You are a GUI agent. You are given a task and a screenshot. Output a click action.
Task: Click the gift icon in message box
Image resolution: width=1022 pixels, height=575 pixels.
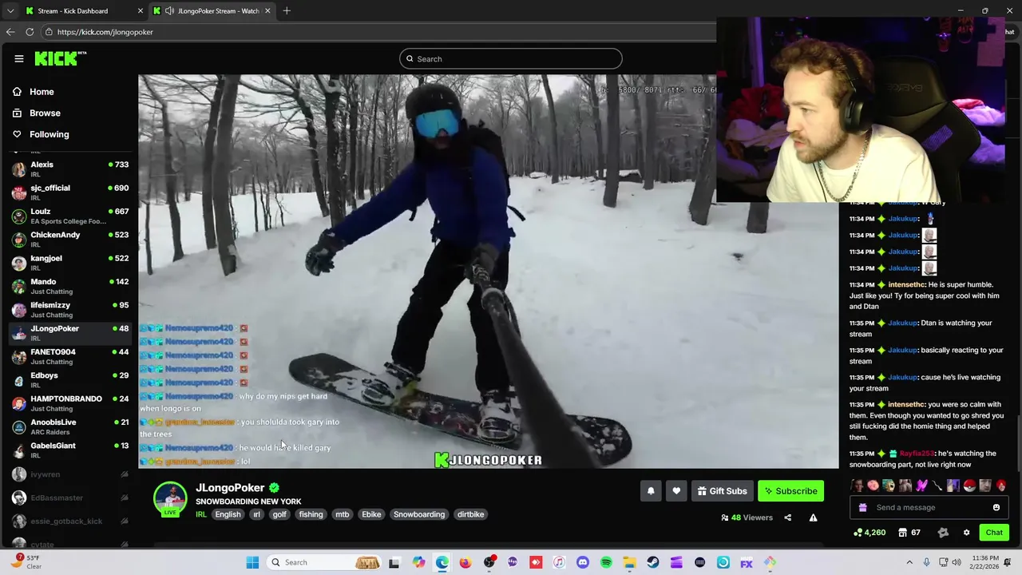tap(862, 507)
